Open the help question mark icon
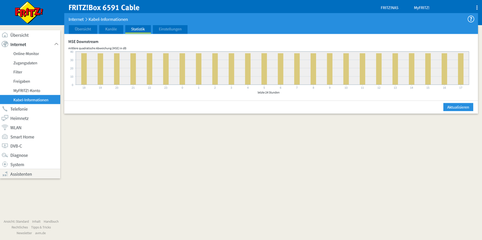The width and height of the screenshot is (482, 240). (470, 19)
